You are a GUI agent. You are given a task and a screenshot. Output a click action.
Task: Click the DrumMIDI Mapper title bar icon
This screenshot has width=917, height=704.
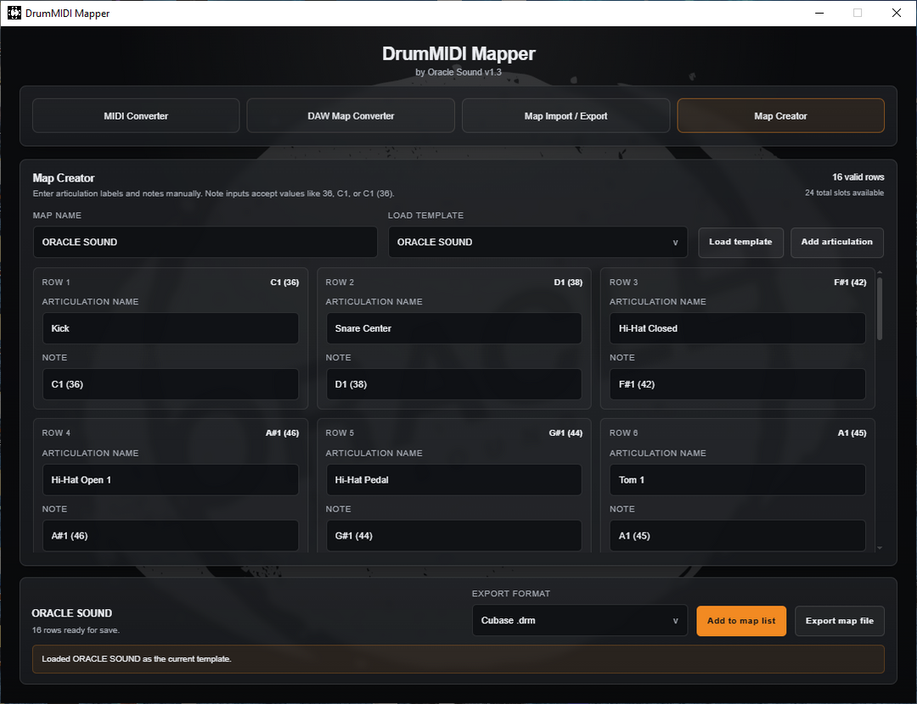click(13, 13)
